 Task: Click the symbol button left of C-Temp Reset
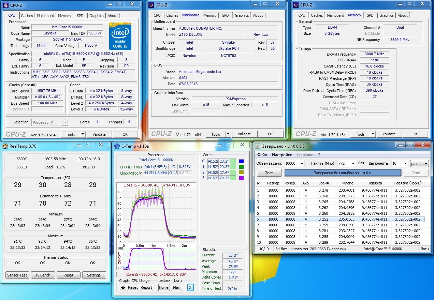pos(123,287)
